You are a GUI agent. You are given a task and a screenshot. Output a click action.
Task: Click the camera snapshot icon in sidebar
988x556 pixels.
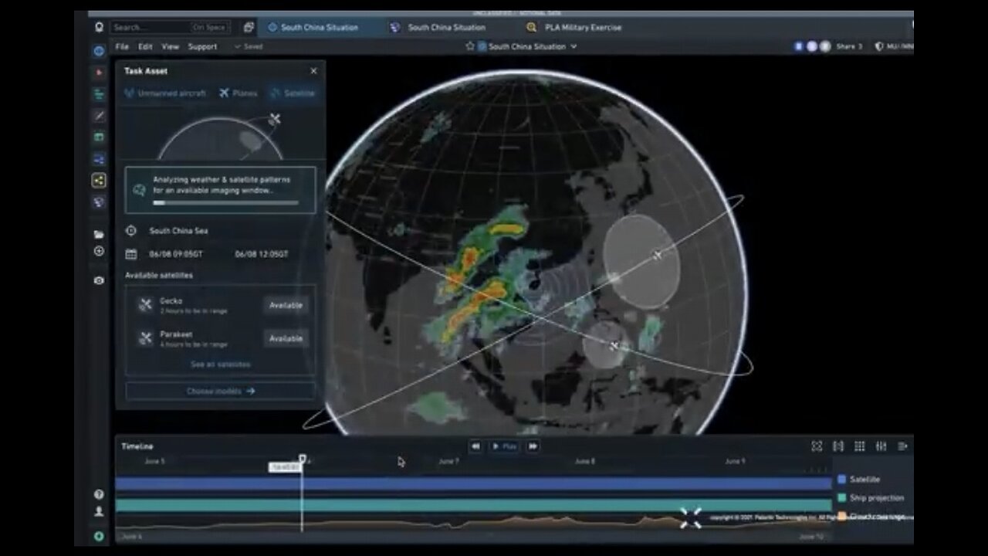99,280
